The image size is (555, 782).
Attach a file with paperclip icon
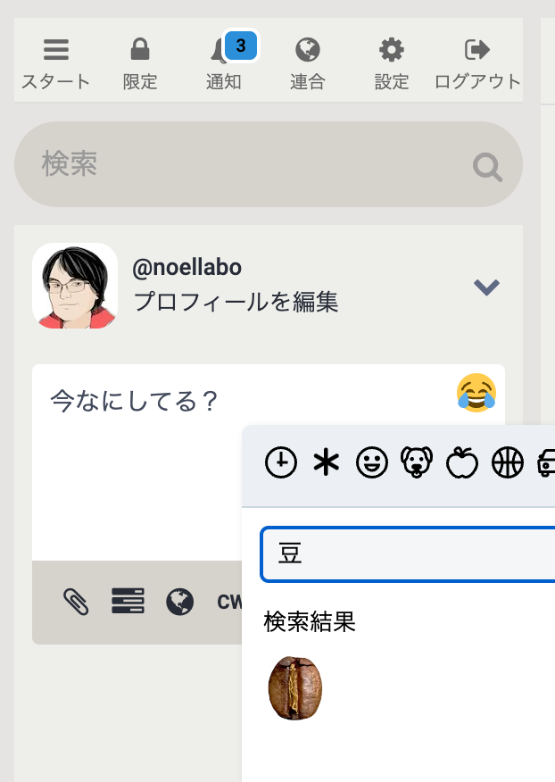click(76, 602)
